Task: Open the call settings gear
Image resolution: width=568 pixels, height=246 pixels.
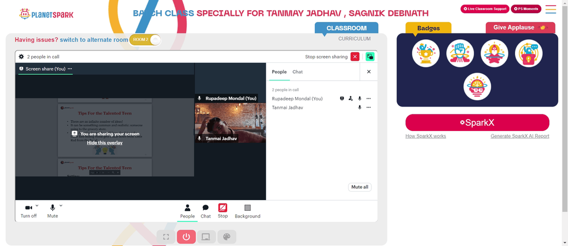Action: [x=22, y=57]
